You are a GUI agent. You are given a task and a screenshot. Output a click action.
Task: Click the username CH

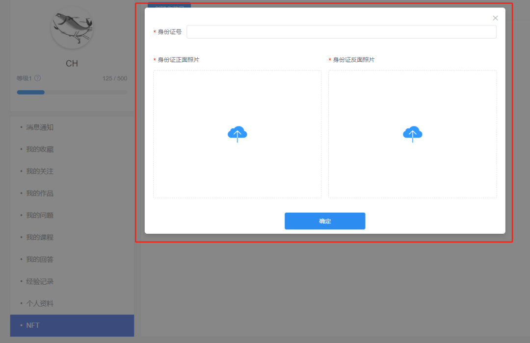(72, 64)
